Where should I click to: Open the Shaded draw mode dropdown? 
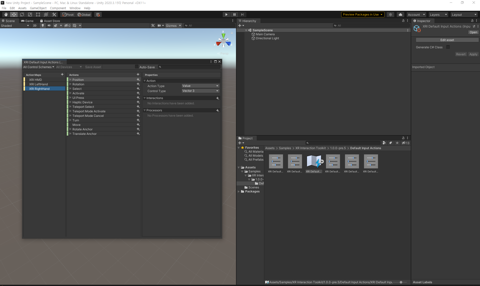coord(15,26)
